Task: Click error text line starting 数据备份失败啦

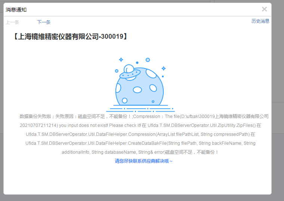Action: pos(144,117)
